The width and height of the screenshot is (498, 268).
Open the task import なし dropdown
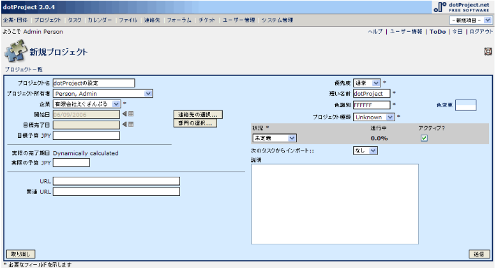(365, 151)
